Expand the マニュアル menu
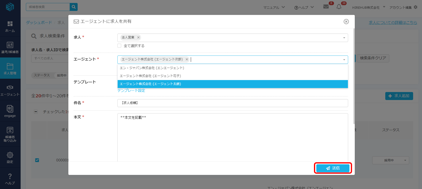 (274, 7)
